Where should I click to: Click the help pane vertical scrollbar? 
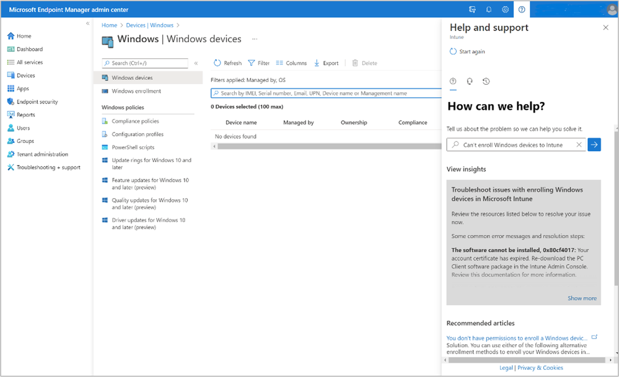click(617, 208)
